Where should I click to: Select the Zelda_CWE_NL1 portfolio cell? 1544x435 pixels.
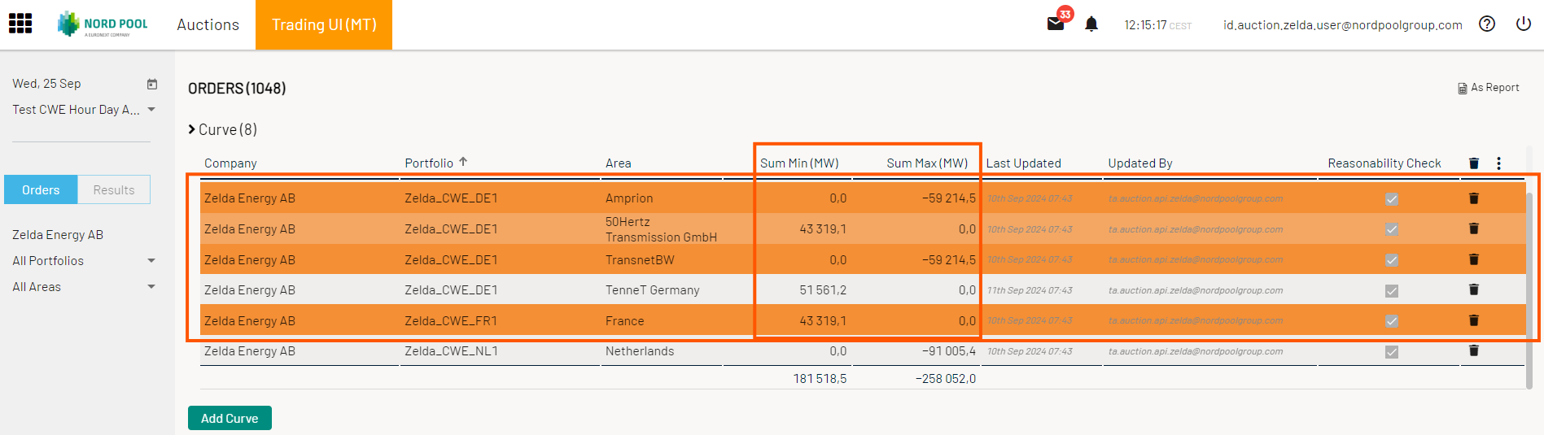(x=451, y=351)
